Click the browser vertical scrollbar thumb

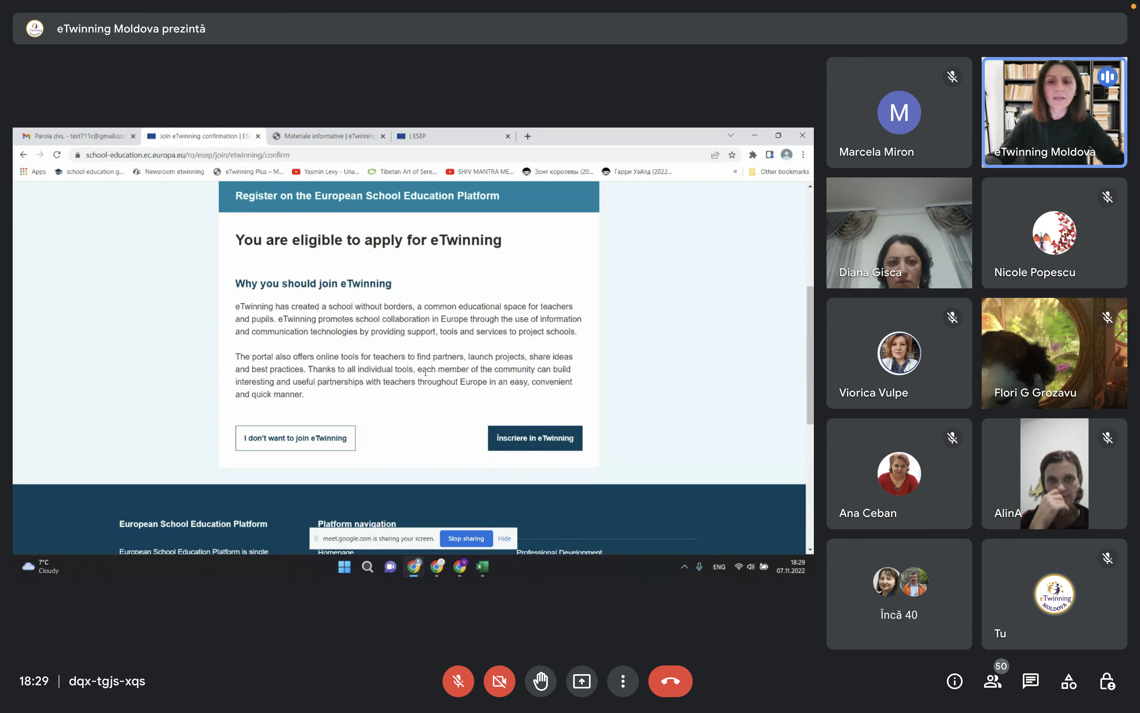[x=810, y=355]
